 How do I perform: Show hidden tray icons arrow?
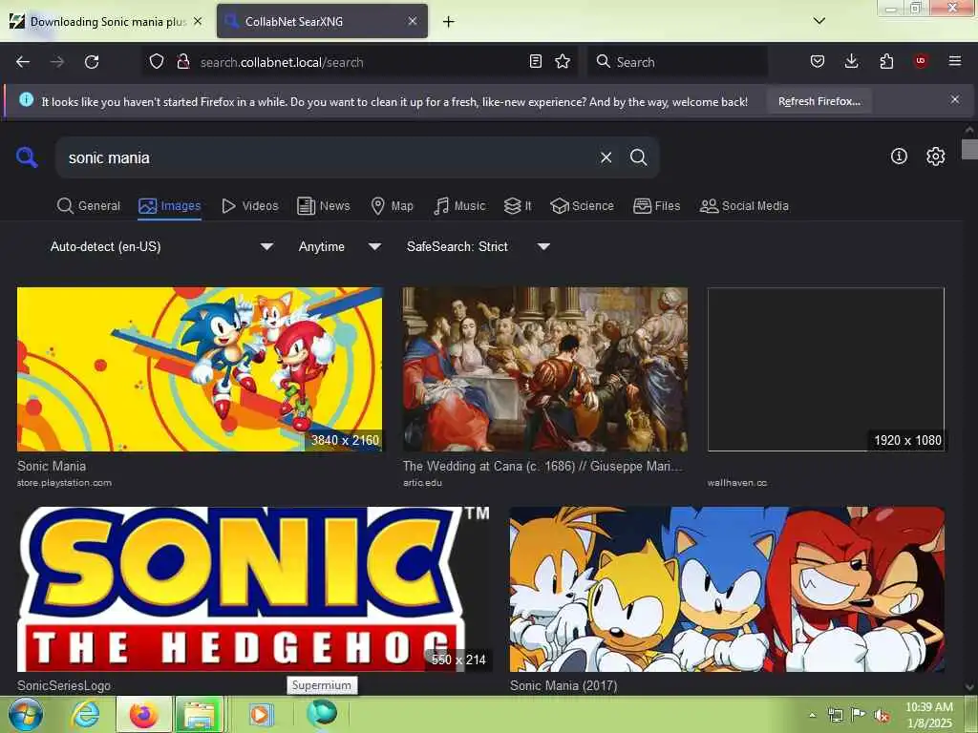[x=812, y=715]
